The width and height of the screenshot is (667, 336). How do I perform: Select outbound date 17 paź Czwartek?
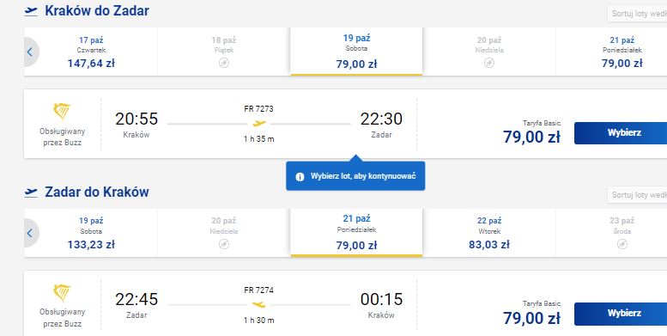click(x=91, y=52)
